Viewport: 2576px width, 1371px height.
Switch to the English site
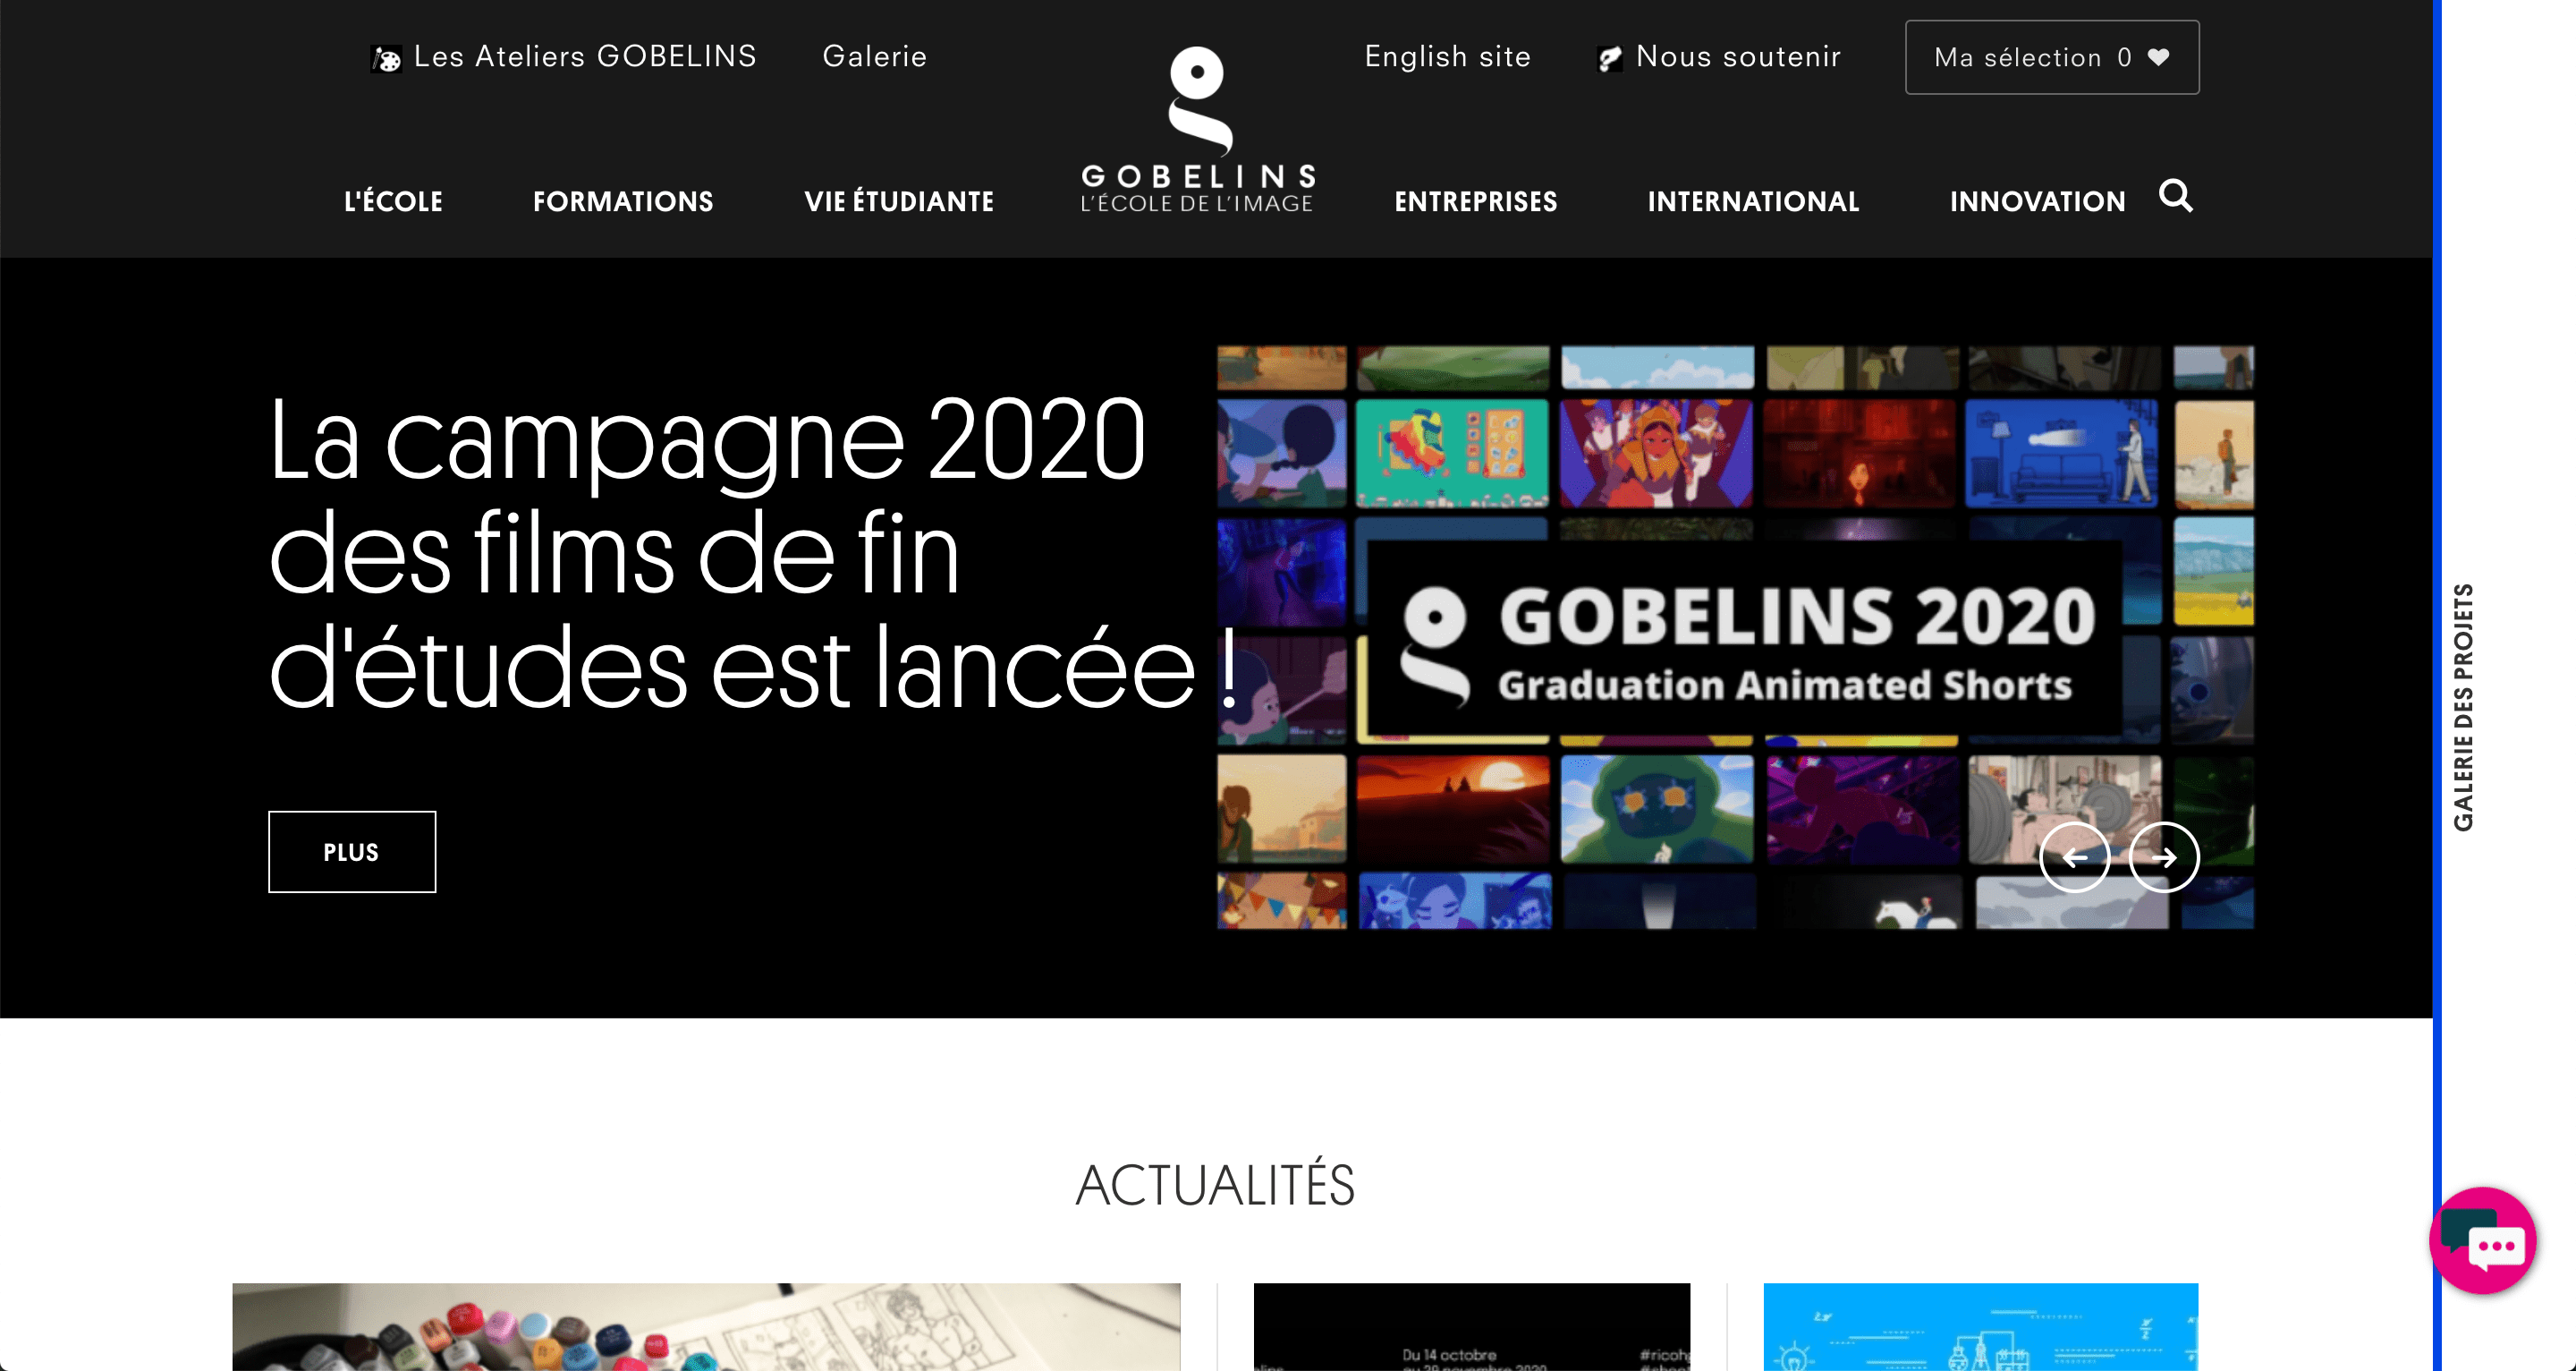click(x=1447, y=57)
